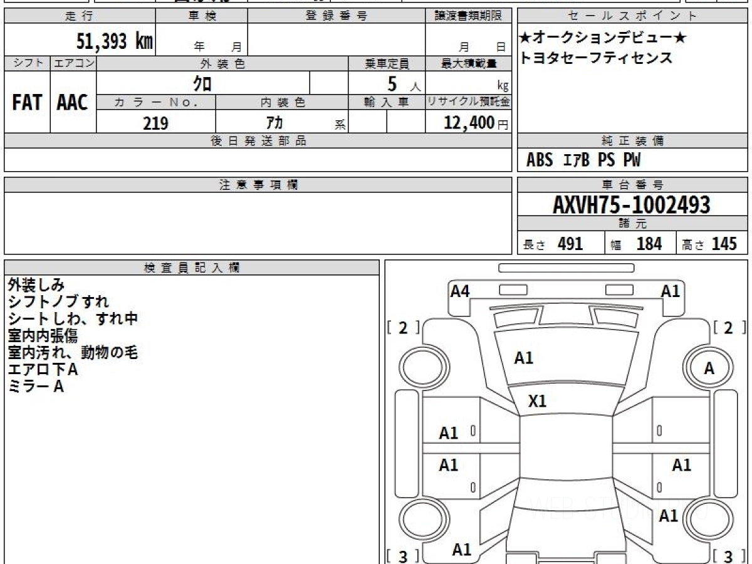
Task: Click the A1 mark on the hood
Action: coord(524,358)
